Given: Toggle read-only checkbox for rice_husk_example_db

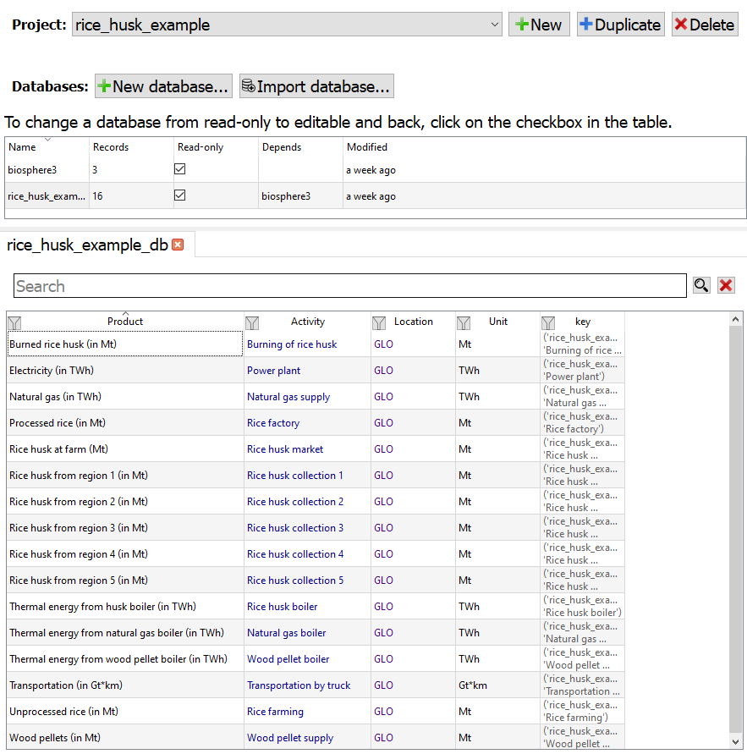Looking at the screenshot, I should 179,195.
